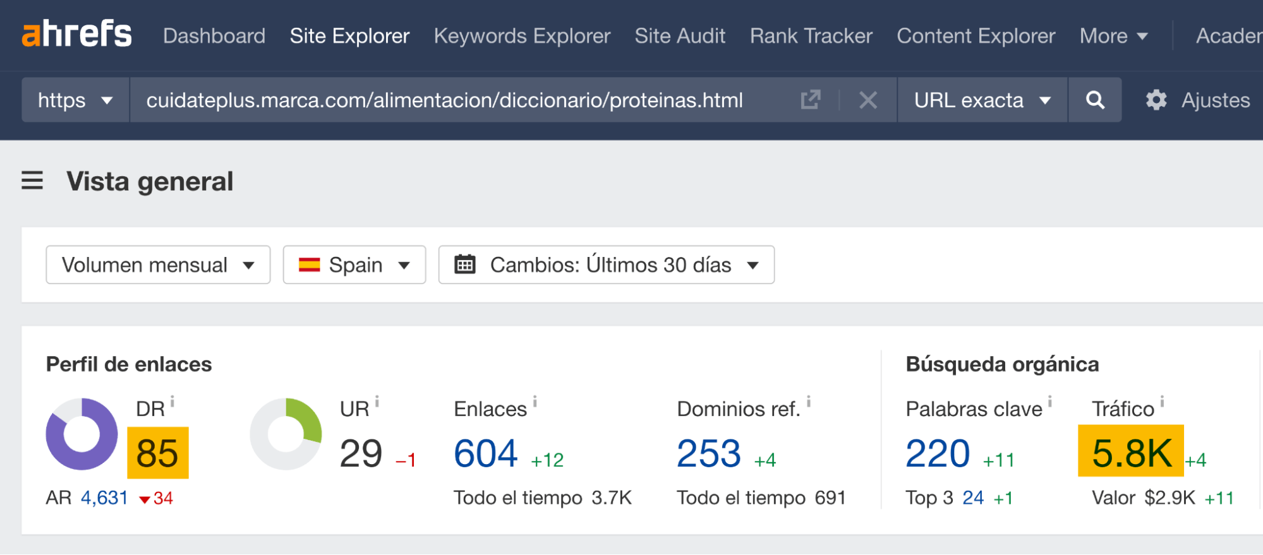Go to Dashboard
This screenshot has height=555, width=1263.
(214, 36)
